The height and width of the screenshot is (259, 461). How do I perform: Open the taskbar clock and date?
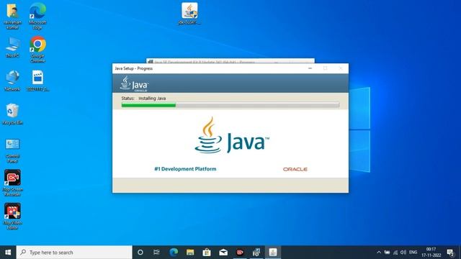pyautogui.click(x=431, y=253)
